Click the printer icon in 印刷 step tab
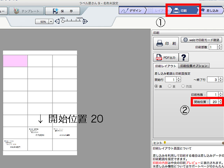224x168 pixels. [x=176, y=10]
